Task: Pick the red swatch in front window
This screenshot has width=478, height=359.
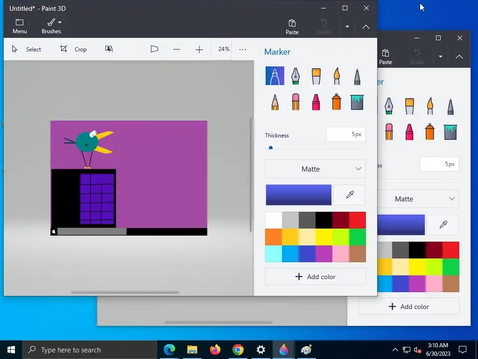Action: coord(357,220)
